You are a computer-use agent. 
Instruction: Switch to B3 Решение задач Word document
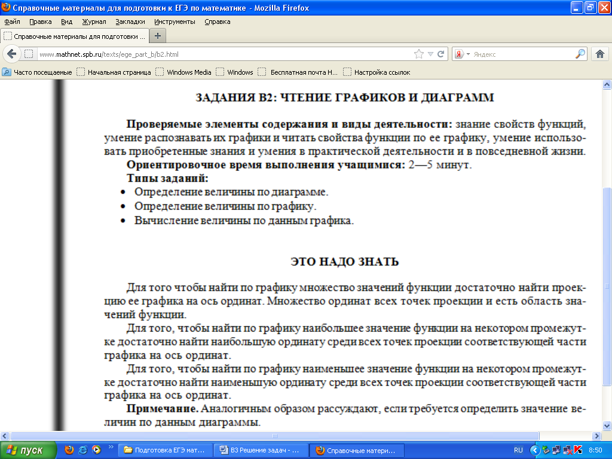(261, 450)
